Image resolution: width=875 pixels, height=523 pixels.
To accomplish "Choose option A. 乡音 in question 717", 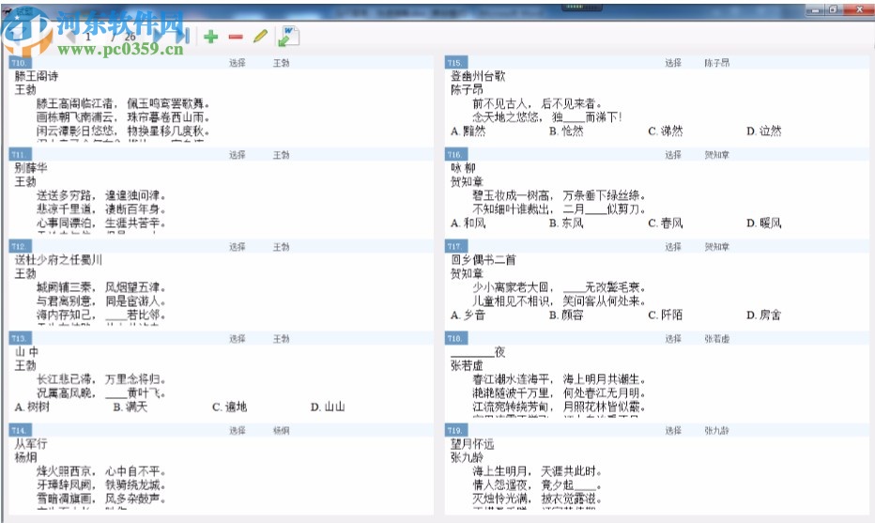I will [468, 315].
